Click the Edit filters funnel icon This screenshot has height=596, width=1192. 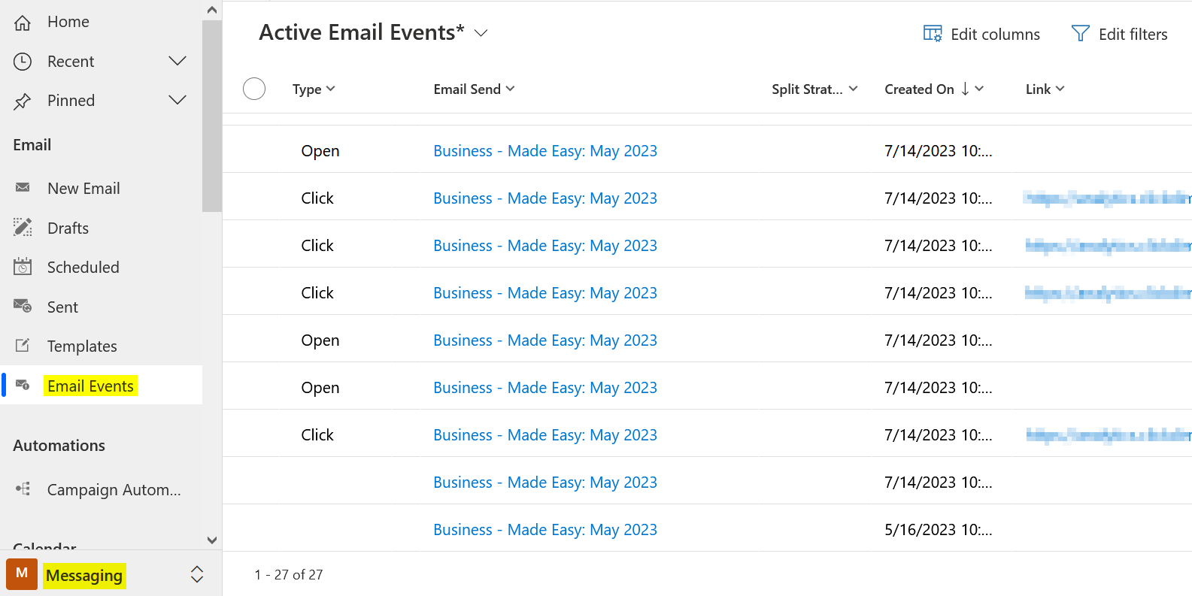coord(1080,34)
